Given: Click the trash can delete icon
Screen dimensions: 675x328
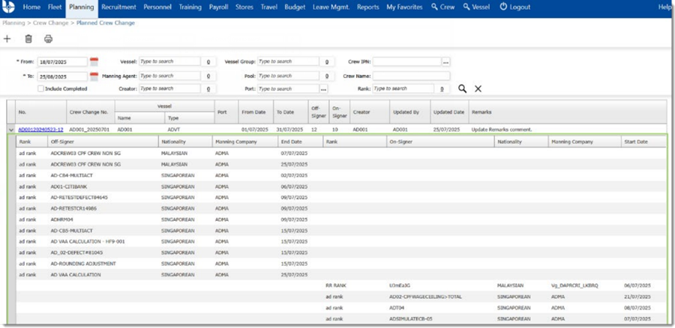Looking at the screenshot, I should pos(28,39).
